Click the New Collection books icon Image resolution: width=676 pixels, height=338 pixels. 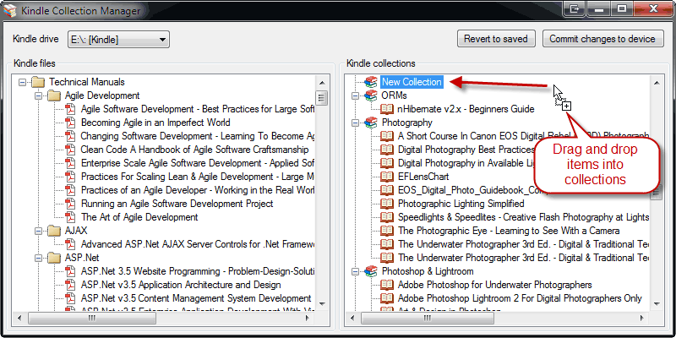tap(371, 82)
